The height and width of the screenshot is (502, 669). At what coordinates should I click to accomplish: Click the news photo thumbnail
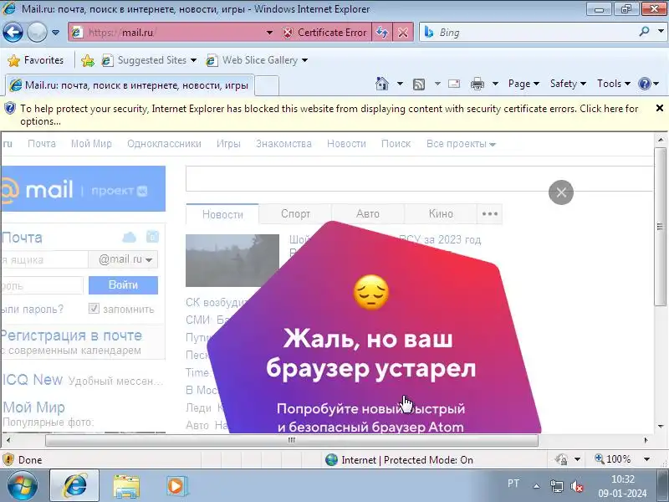[232, 260]
